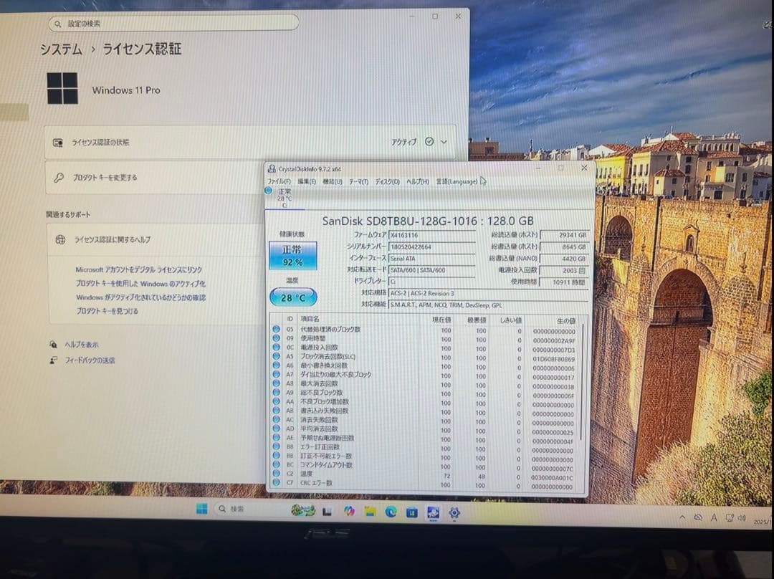Open File Explorer from the taskbar
This screenshot has height=579, width=774.
pos(371,512)
